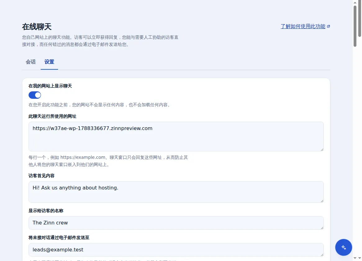Click the 此聊天运行所使用的网址 label
Image resolution: width=362 pixels, height=261 pixels.
(x=52, y=116)
